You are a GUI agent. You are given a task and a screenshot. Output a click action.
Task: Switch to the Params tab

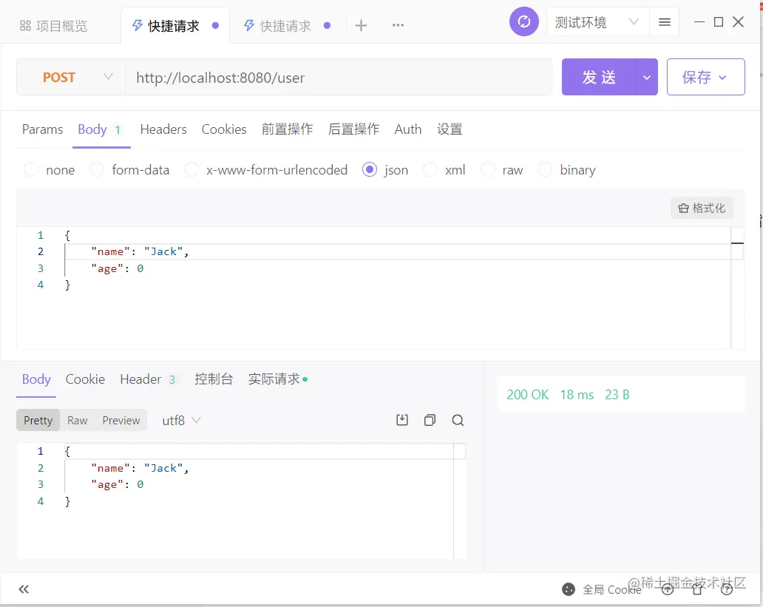42,129
